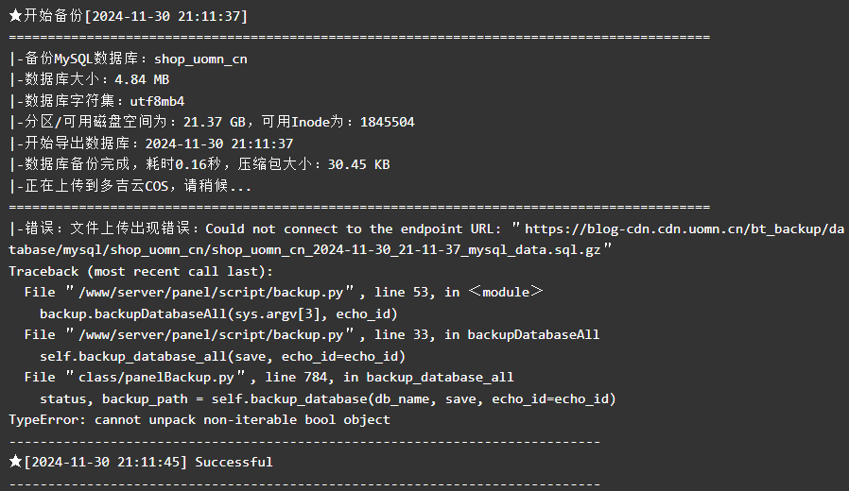Click the available disk space 21.37 GB
The width and height of the screenshot is (849, 491).
tap(215, 122)
